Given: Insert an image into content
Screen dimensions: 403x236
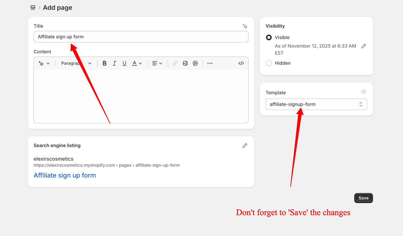Looking at the screenshot, I should click(x=185, y=63).
